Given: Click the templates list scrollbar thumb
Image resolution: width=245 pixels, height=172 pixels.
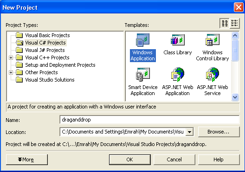Looking at the screenshot, I should (x=235, y=50).
